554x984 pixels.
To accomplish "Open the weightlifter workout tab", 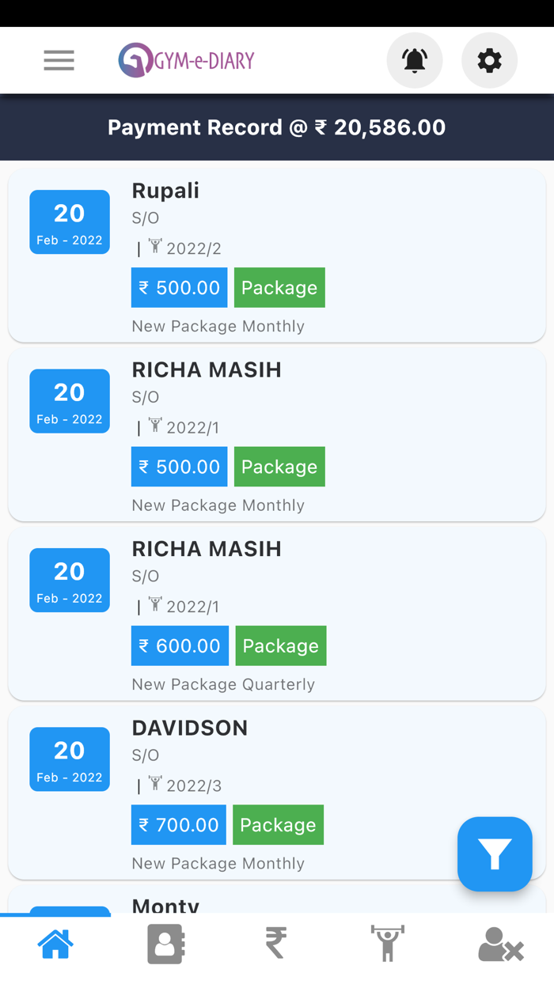I will pos(387,944).
